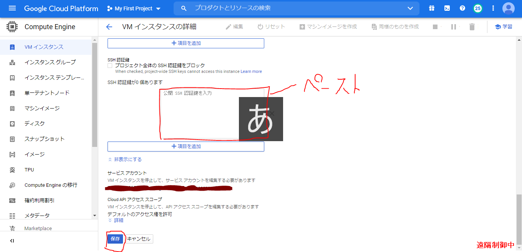Open the Learn more link
Image resolution: width=522 pixels, height=252 pixels.
252,71
